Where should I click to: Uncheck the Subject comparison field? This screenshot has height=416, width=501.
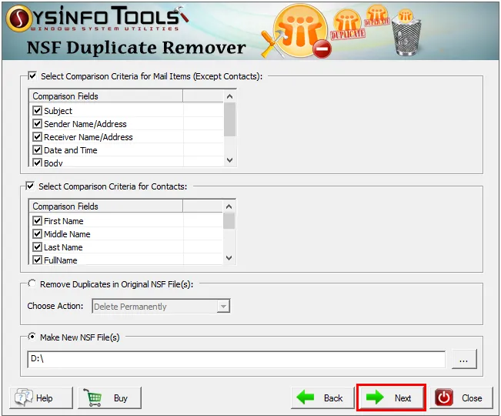tap(38, 111)
